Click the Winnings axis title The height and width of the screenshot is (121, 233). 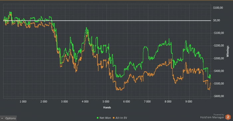point(228,51)
